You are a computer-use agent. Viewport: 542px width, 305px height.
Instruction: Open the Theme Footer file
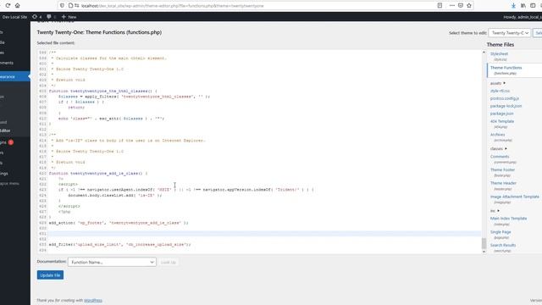(502, 169)
